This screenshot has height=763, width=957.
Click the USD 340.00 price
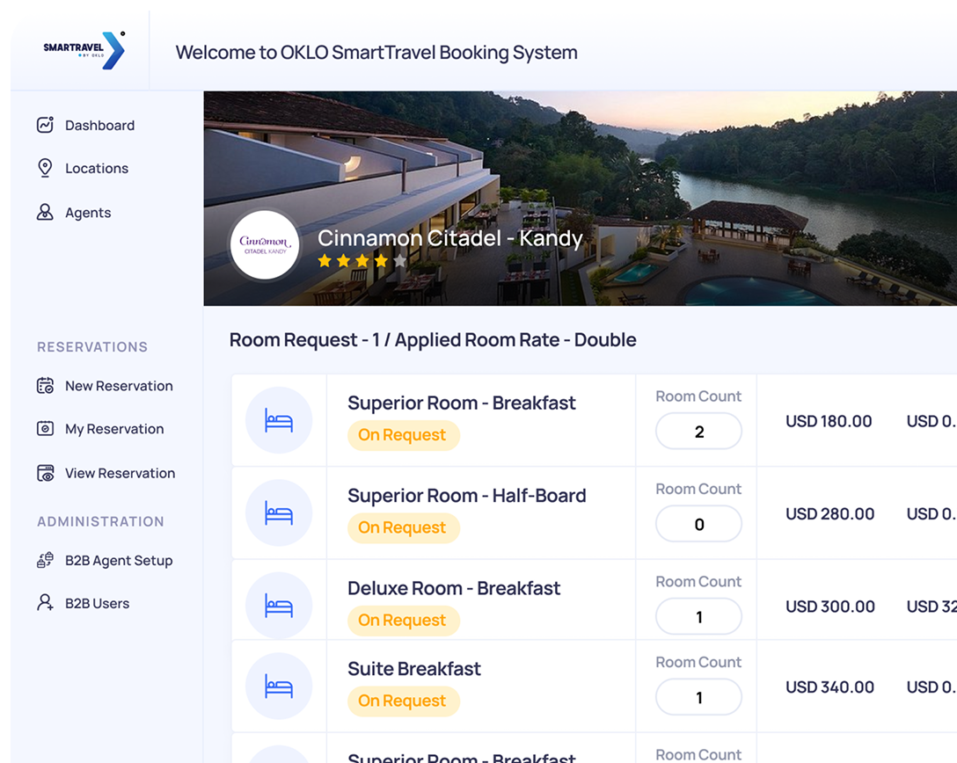[830, 687]
